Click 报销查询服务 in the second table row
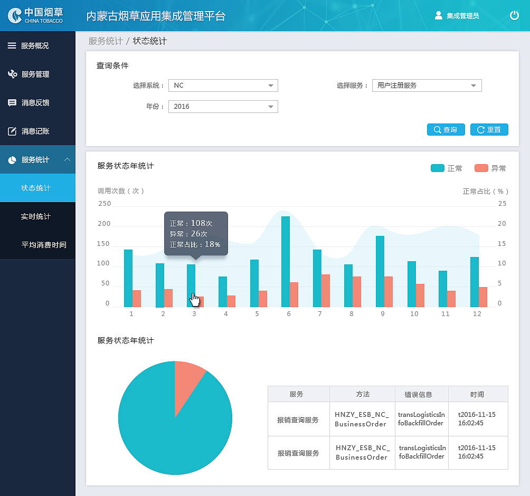This screenshot has height=496, width=530. click(x=298, y=453)
